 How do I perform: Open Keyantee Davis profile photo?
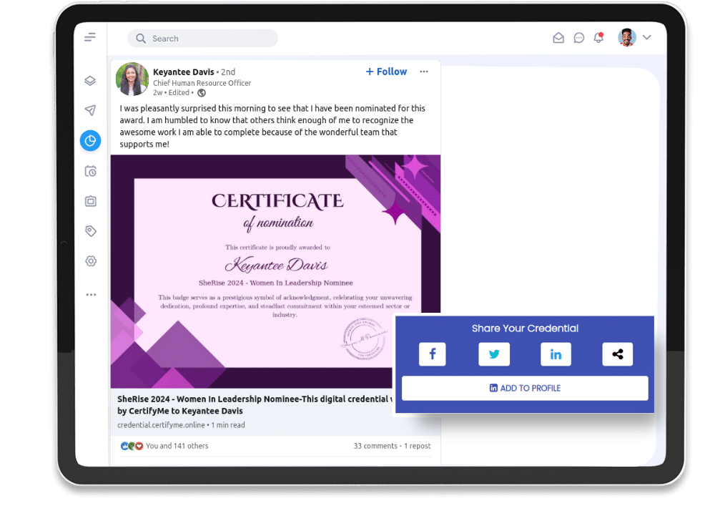(x=132, y=79)
